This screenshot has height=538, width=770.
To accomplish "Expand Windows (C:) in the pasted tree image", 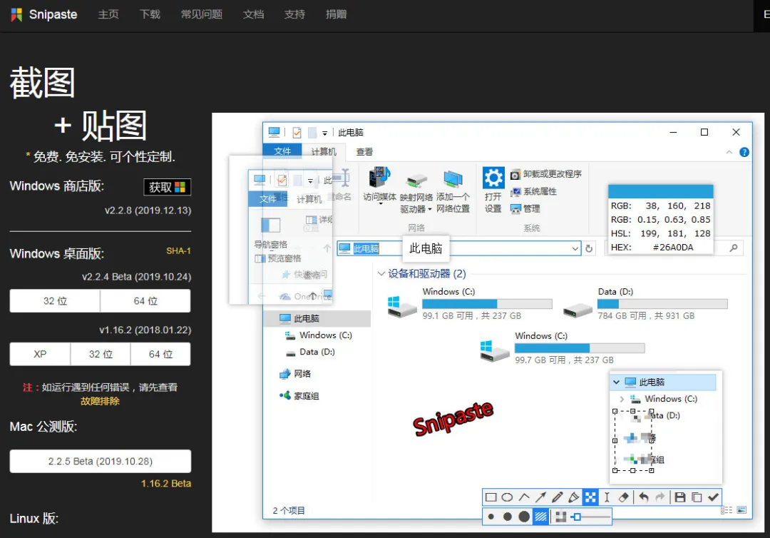I will click(622, 399).
